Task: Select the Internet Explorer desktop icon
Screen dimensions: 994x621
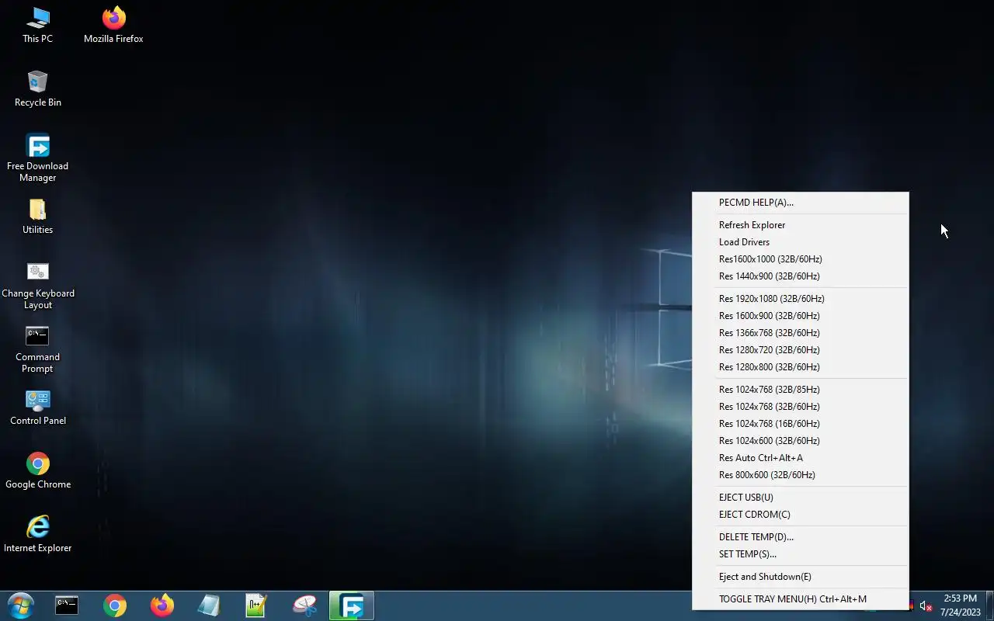Action: coord(37,534)
